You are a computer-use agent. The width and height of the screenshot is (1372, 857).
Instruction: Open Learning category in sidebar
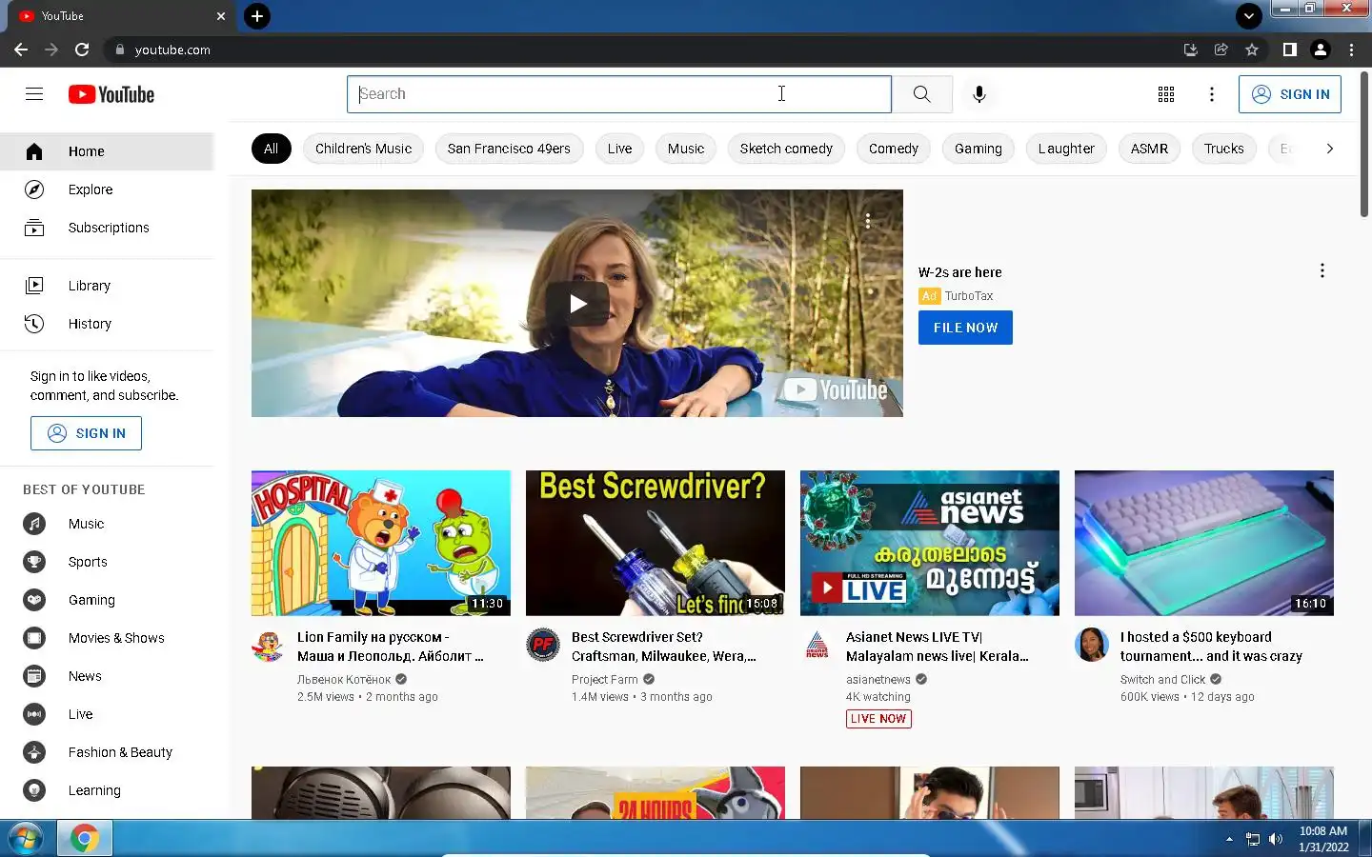click(x=107, y=790)
